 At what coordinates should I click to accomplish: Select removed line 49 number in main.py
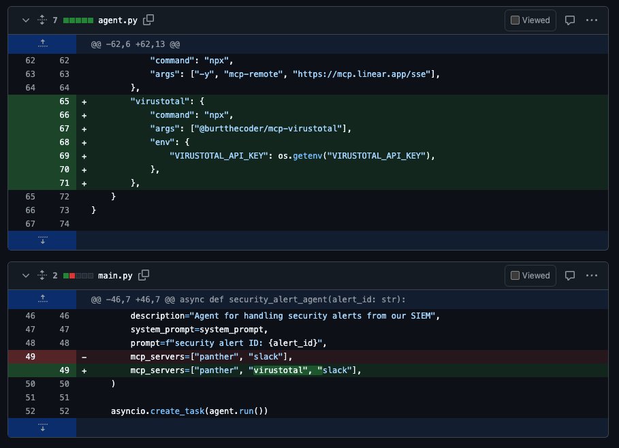(x=30, y=357)
